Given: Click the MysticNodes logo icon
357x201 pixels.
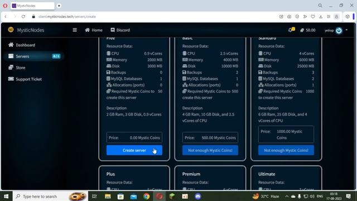Looking at the screenshot, I should pyautogui.click(x=11, y=30).
